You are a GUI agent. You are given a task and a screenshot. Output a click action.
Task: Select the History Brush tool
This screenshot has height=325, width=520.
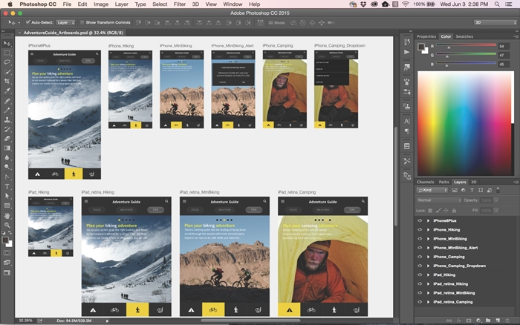point(7,129)
